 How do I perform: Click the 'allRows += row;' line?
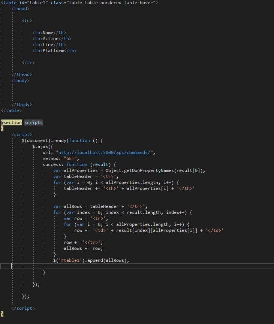tap(83, 248)
